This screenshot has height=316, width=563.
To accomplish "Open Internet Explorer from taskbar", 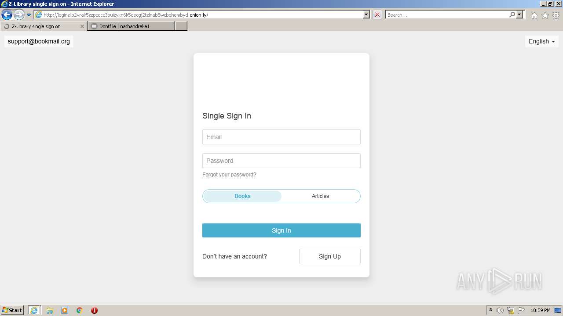I will tap(34, 310).
